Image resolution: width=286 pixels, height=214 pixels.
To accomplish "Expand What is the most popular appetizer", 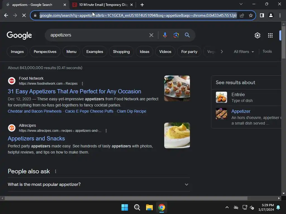I will [99, 184].
